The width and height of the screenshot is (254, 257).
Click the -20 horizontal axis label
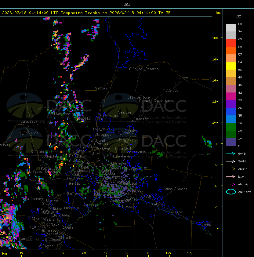pos(42,253)
